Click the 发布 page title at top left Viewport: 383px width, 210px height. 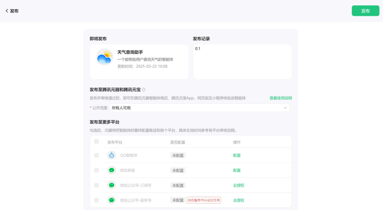14,11
